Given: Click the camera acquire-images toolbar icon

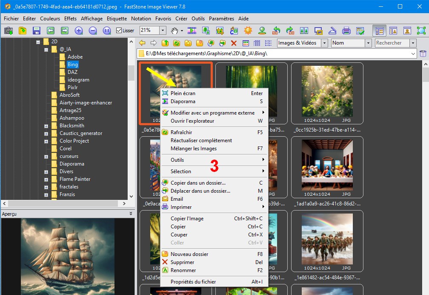Looking at the screenshot, I should [9, 30].
